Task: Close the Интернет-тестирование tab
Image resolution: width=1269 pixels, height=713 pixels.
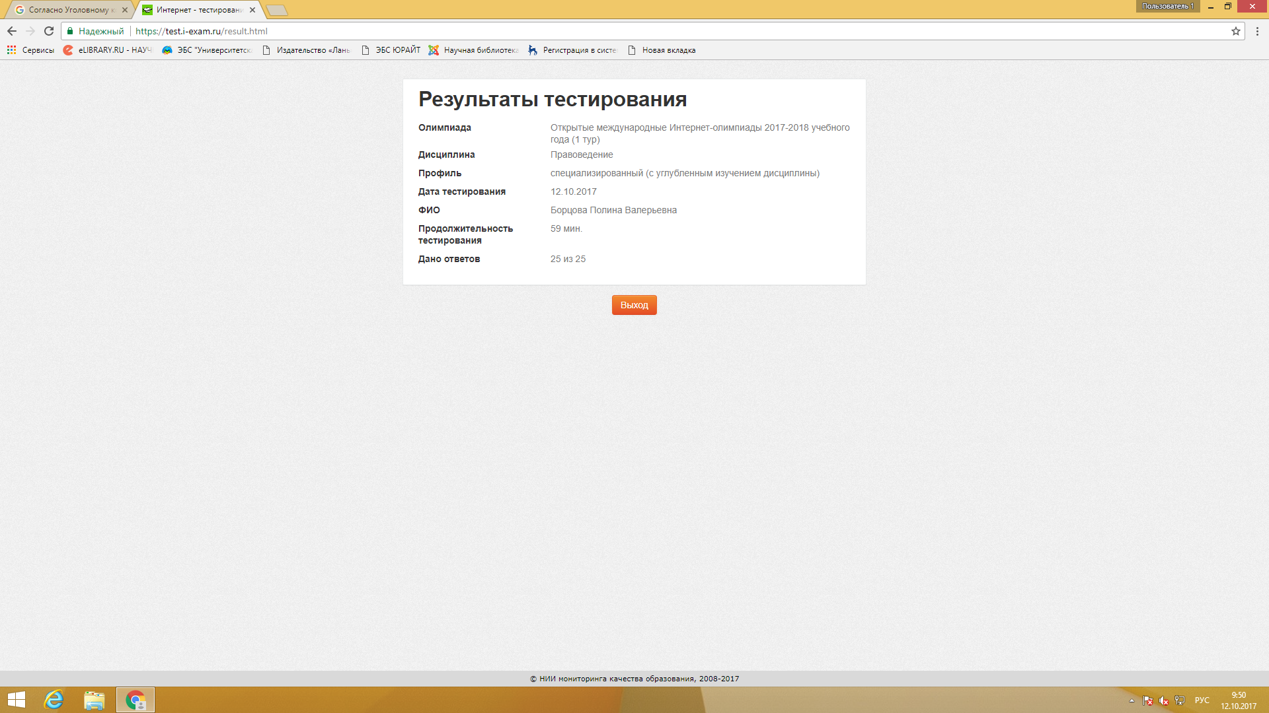Action: [252, 10]
